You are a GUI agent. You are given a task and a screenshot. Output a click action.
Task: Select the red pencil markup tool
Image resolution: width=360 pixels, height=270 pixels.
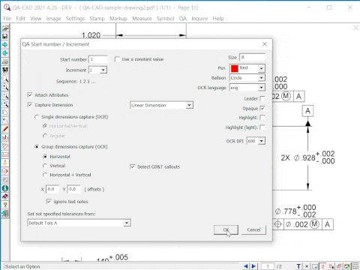coord(5,129)
